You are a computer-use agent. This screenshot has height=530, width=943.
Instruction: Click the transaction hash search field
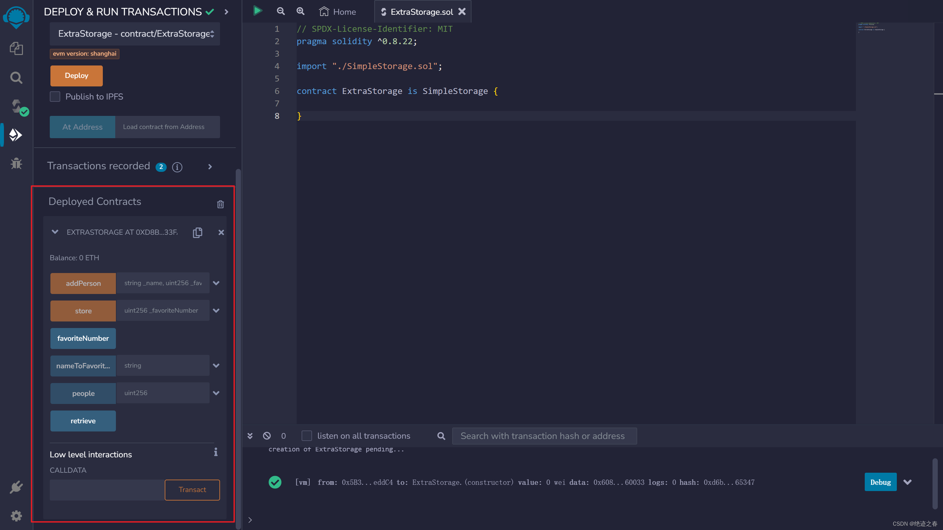point(544,436)
